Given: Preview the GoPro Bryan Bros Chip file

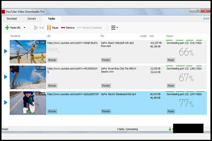Looking at the screenshot, I should [106, 86].
